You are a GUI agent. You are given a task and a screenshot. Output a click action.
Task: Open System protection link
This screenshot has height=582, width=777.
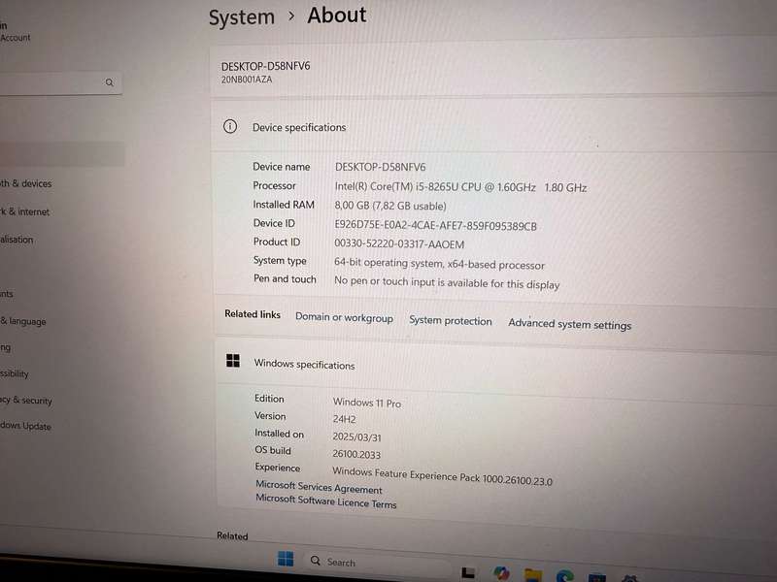click(451, 321)
